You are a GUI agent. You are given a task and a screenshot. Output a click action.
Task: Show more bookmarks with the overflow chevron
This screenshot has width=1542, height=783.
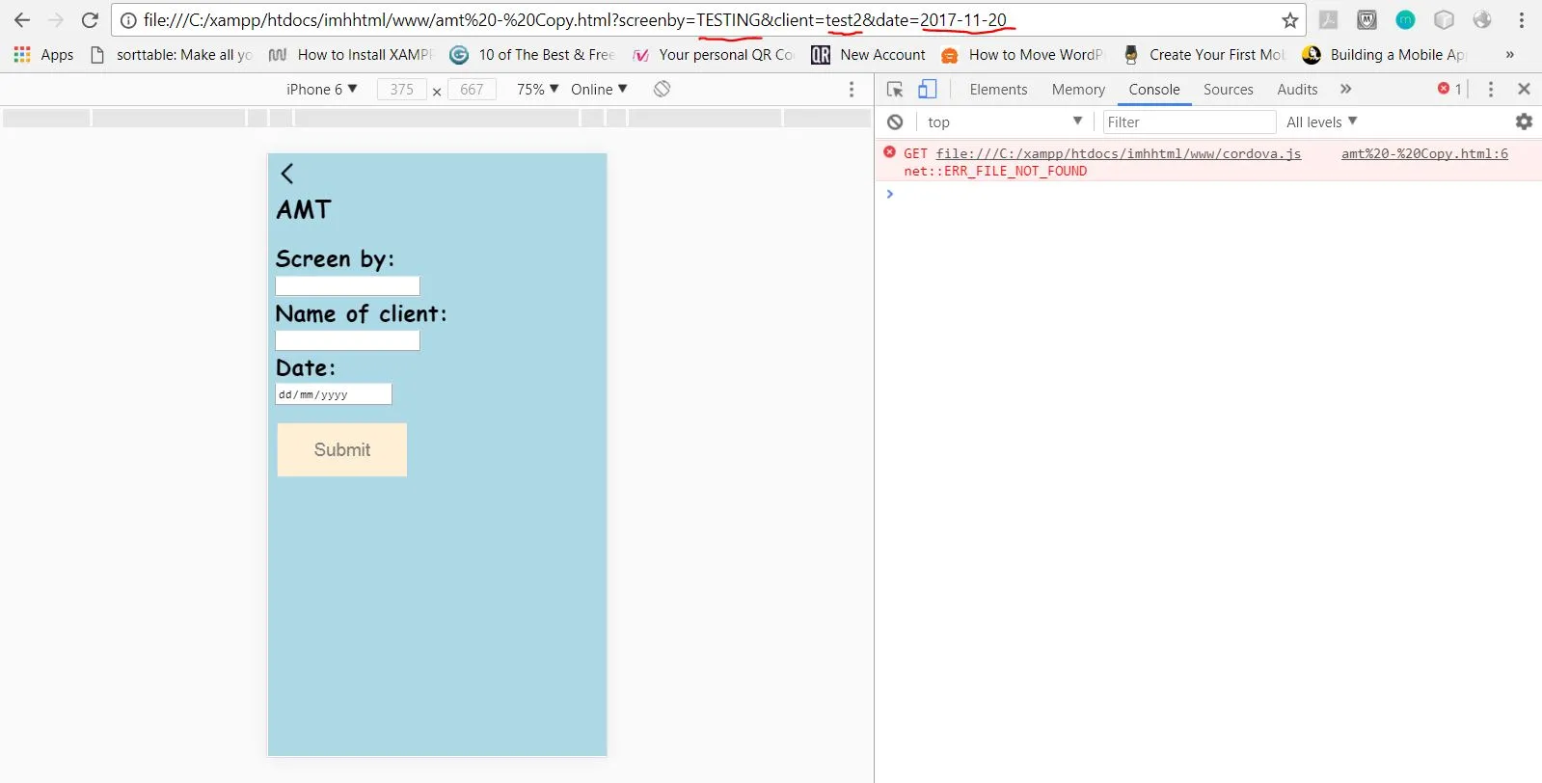click(x=1509, y=55)
